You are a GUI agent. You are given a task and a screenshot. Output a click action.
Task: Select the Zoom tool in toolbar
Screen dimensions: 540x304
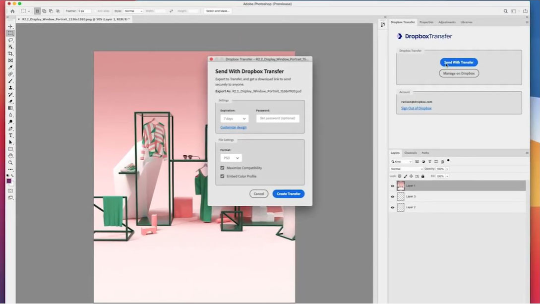click(10, 163)
